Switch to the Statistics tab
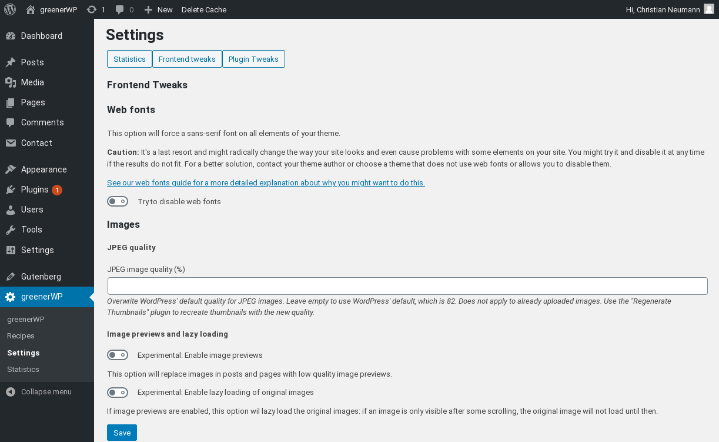Image resolution: width=719 pixels, height=442 pixels. (x=129, y=59)
